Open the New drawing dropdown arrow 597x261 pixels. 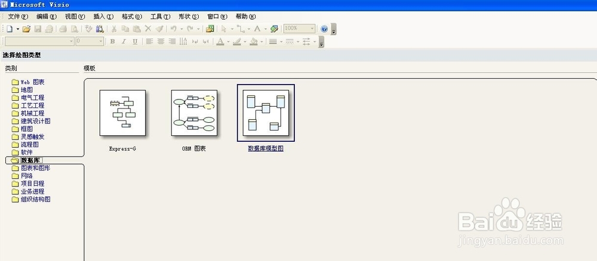[x=17, y=29]
